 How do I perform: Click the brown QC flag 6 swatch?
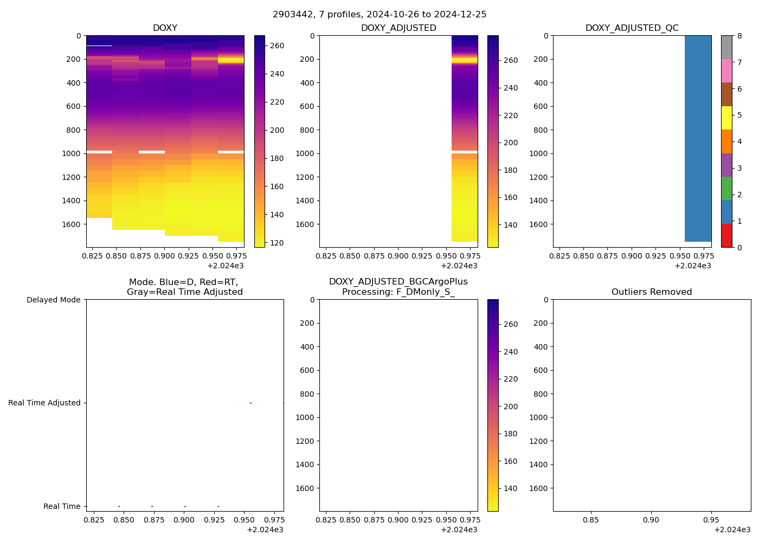pos(726,94)
